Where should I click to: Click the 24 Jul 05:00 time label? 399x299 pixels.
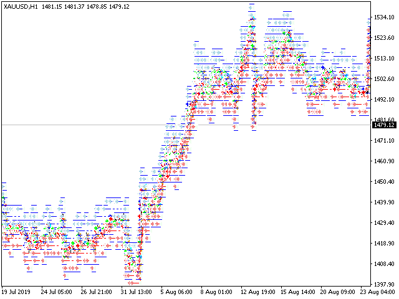[x=57, y=292]
